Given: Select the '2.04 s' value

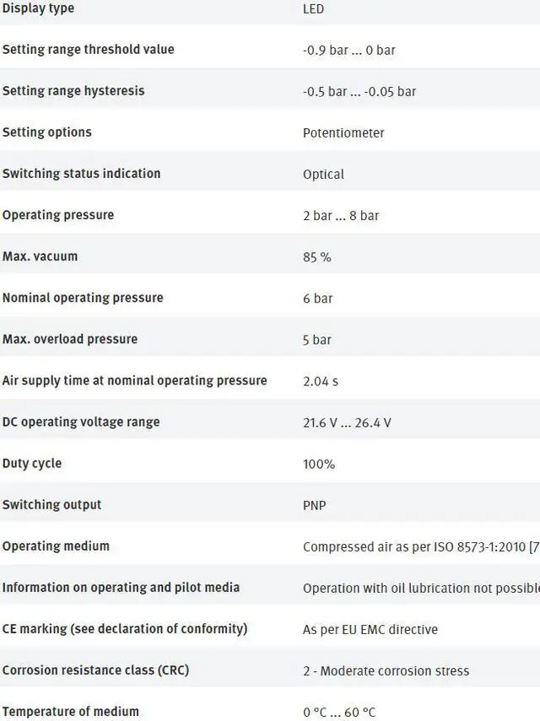Looking at the screenshot, I should click(x=320, y=381).
